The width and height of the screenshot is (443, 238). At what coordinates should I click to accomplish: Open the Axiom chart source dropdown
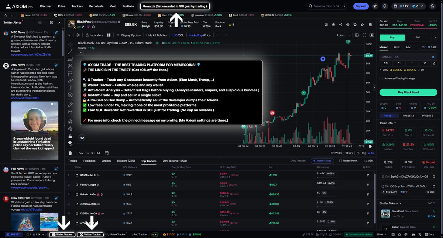click(342, 35)
